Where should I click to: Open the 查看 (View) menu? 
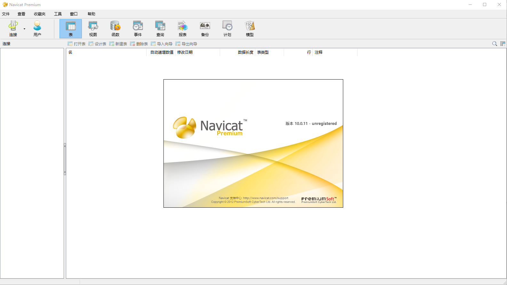click(21, 14)
